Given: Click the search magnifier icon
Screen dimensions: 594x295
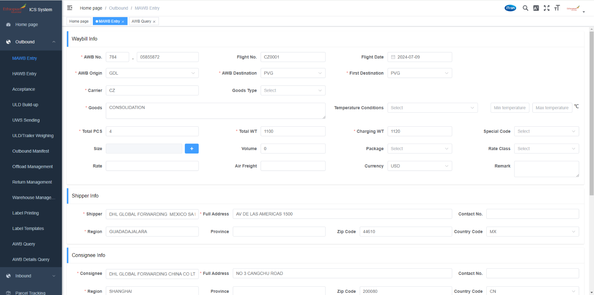Looking at the screenshot, I should click(525, 8).
